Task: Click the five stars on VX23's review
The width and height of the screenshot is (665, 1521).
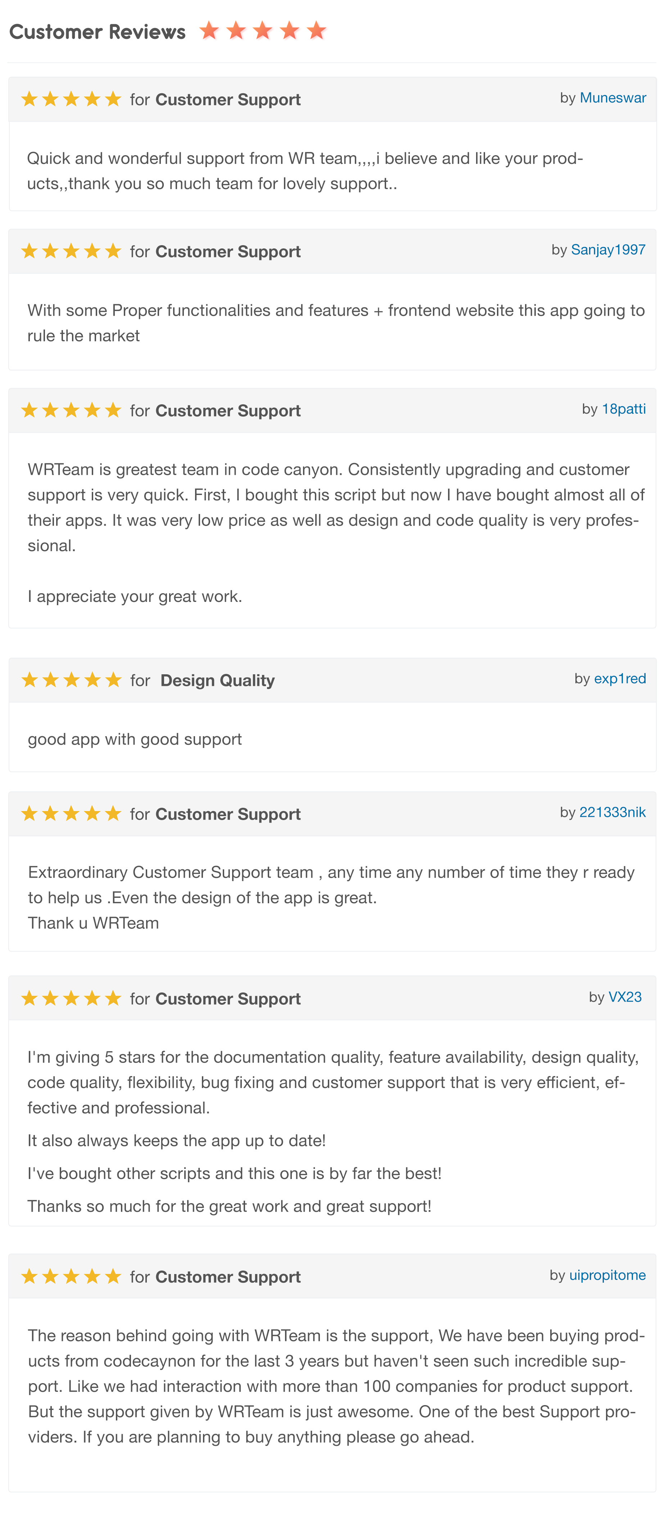Action: [x=71, y=998]
